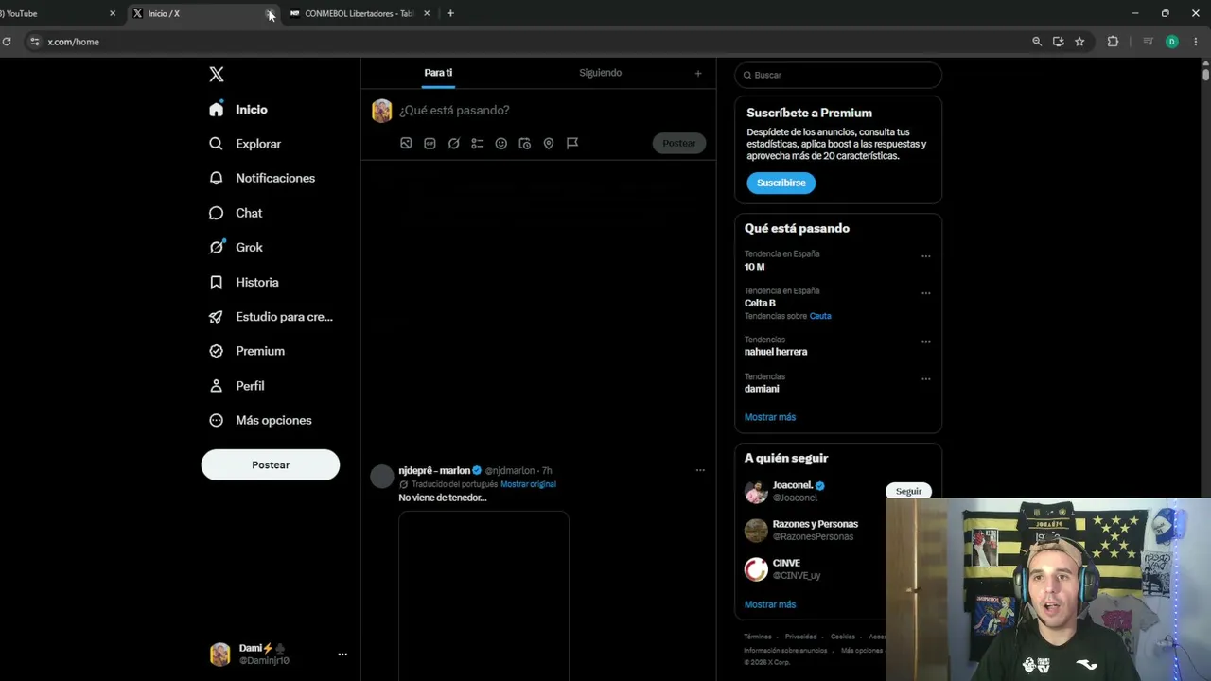This screenshot has height=681, width=1211.
Task: Open Razones y Personas suggested account
Action: click(x=816, y=524)
